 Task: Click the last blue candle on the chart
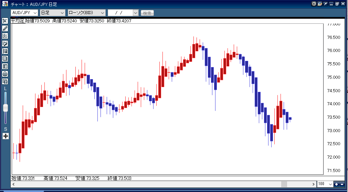[290, 118]
